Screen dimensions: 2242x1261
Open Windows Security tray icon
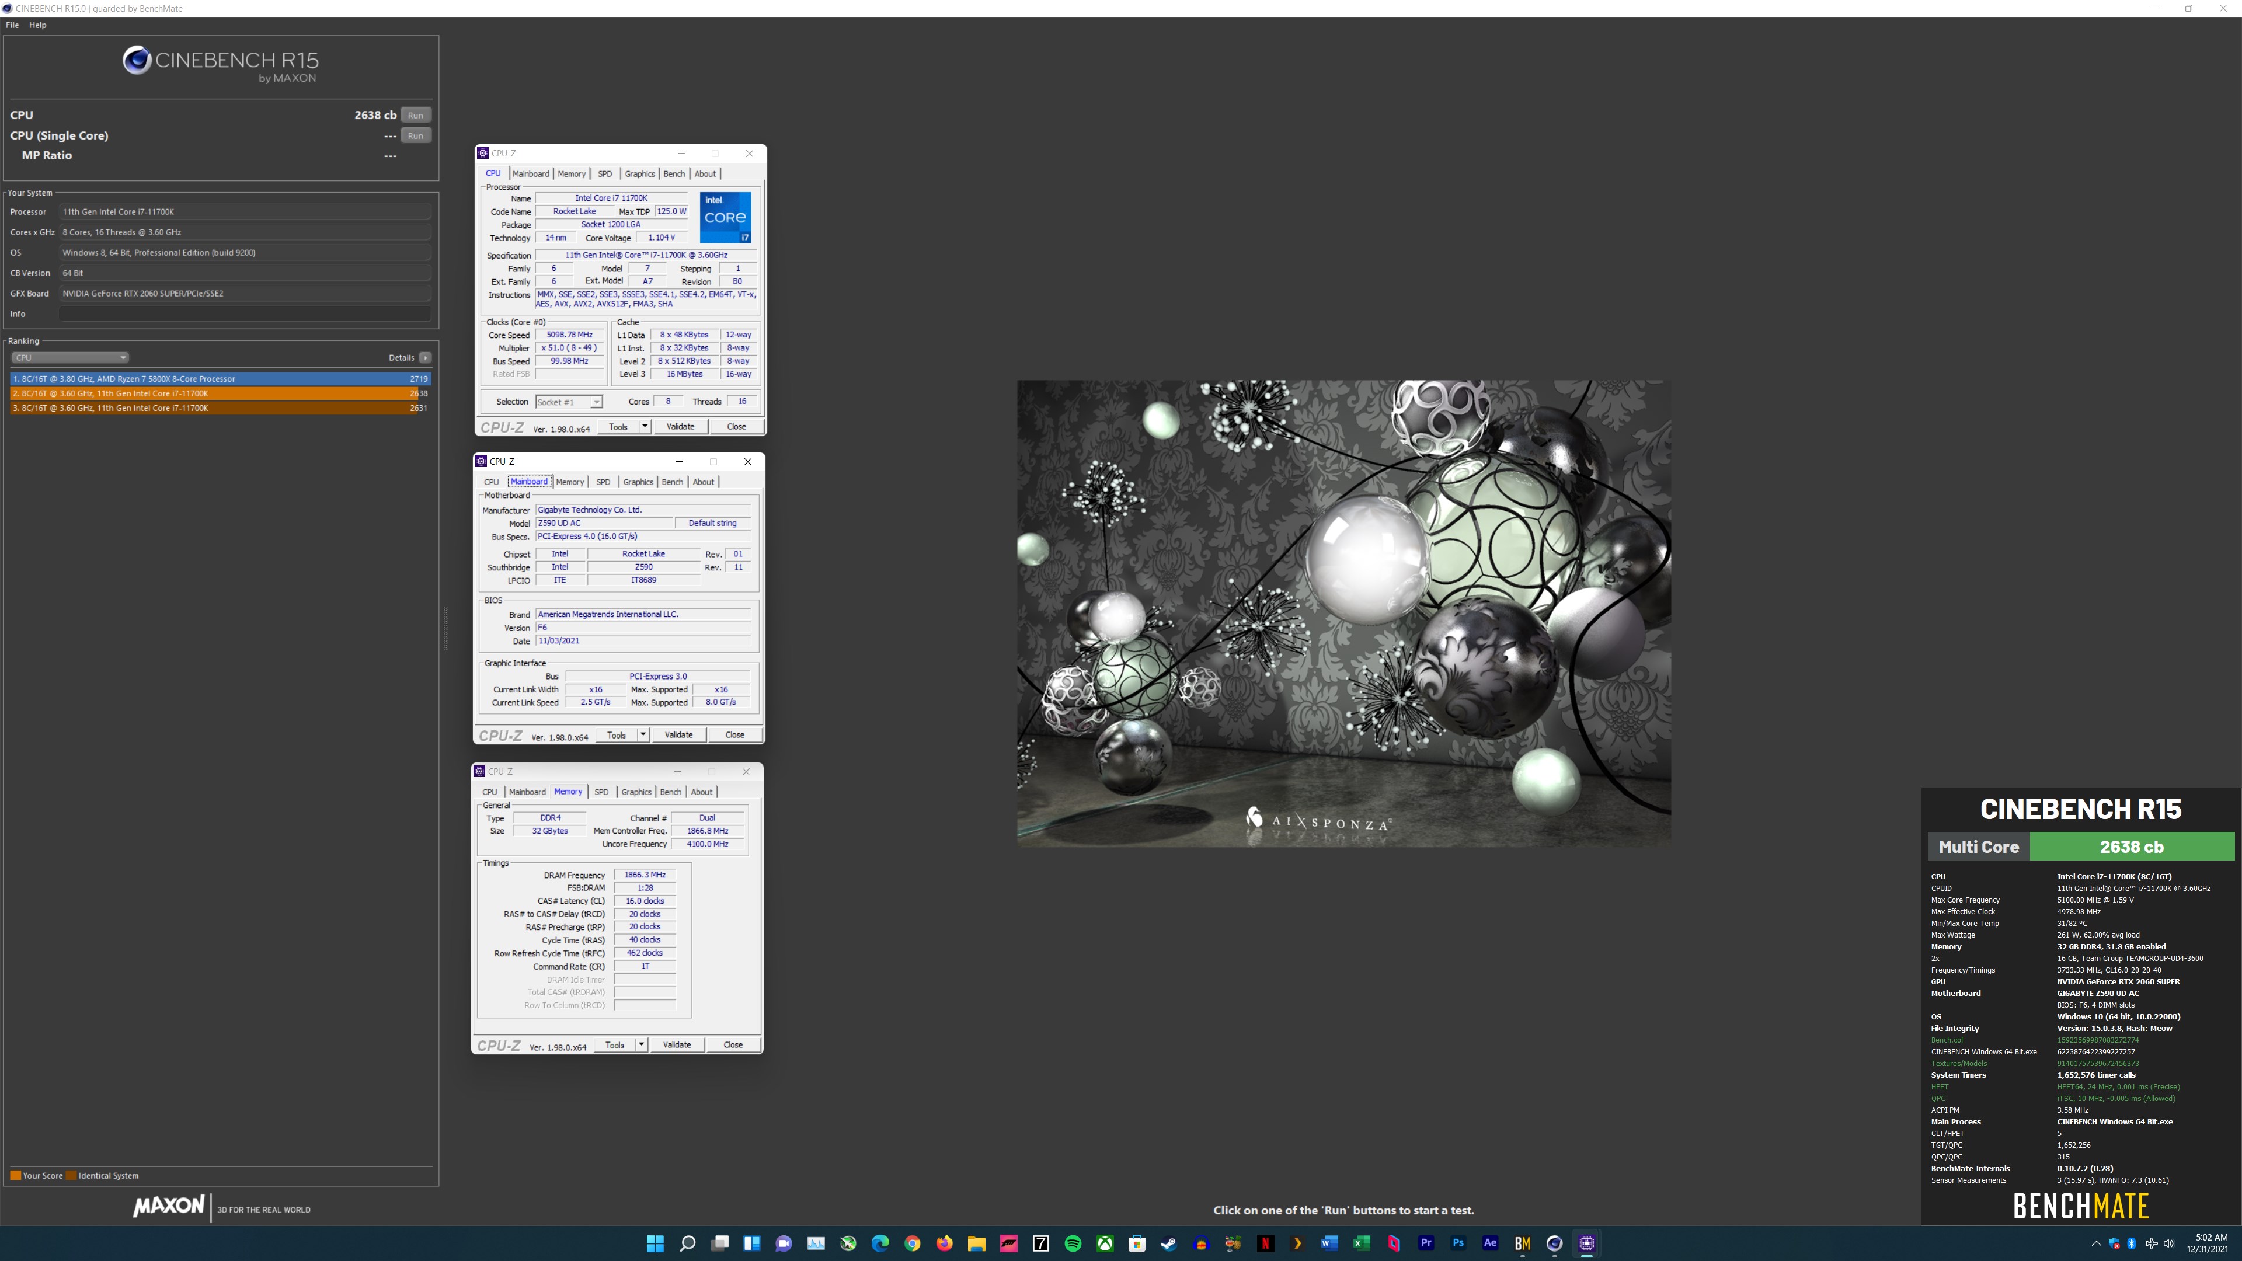click(x=2114, y=1243)
